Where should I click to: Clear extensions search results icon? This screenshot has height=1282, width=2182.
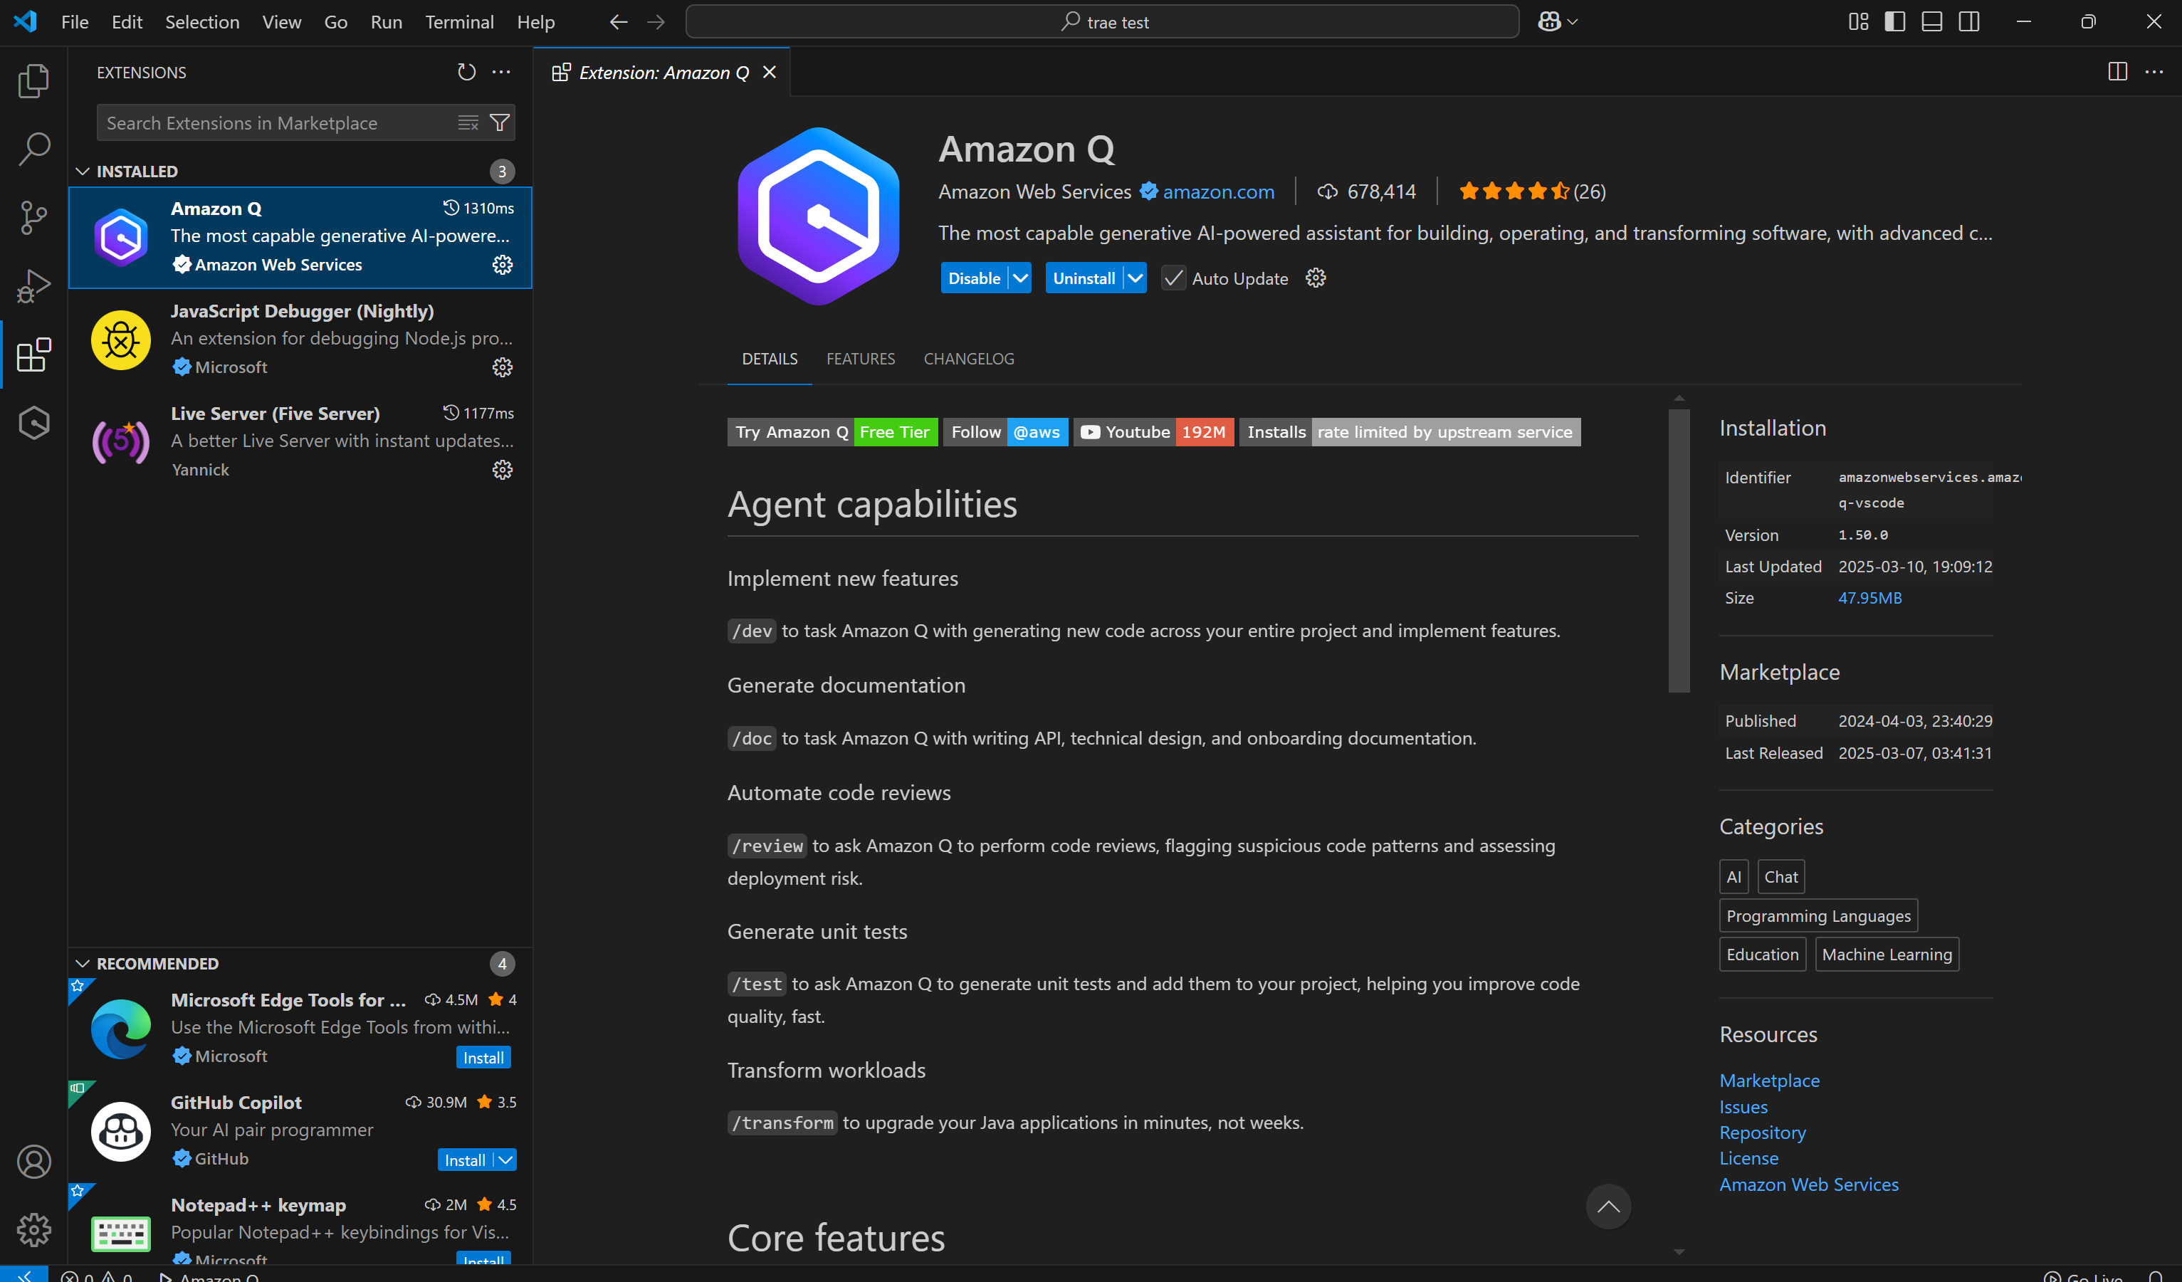[x=468, y=123]
